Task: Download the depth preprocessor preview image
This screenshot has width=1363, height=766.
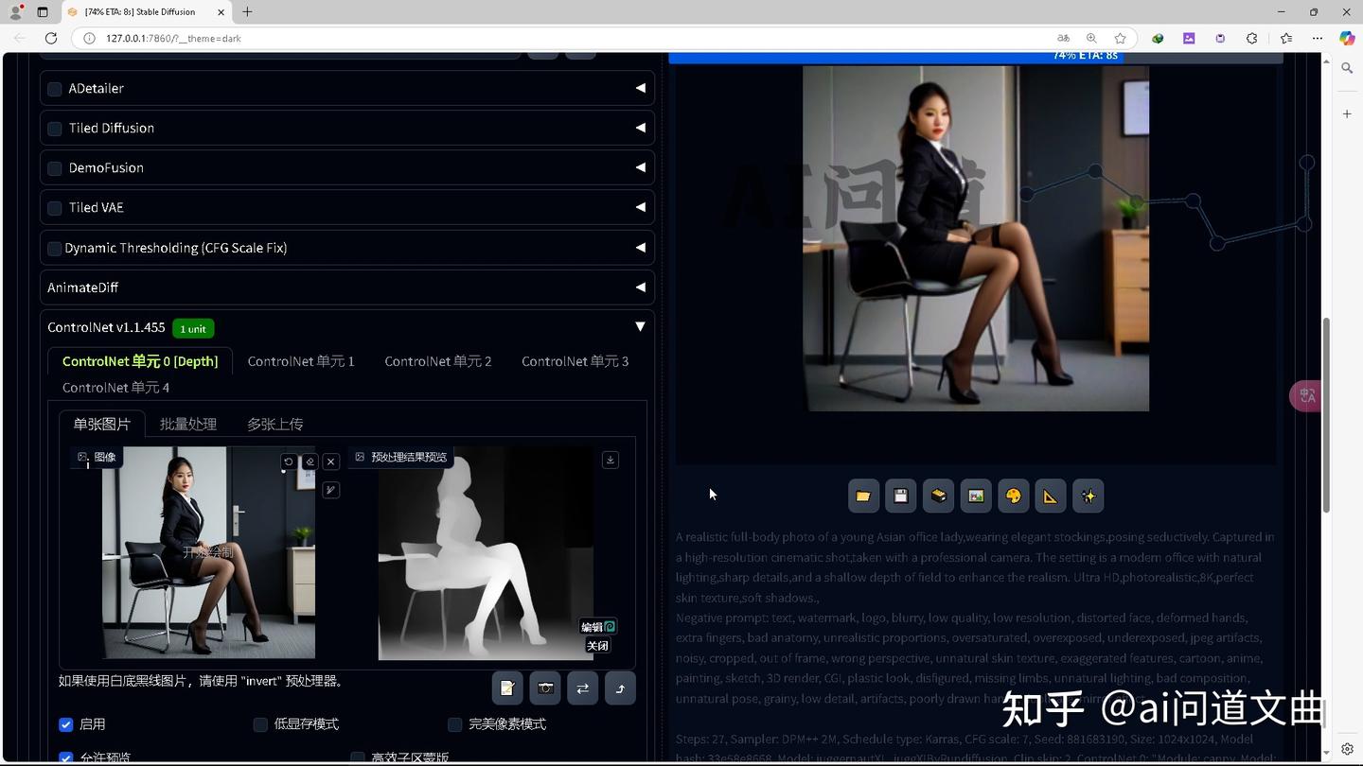Action: (610, 460)
